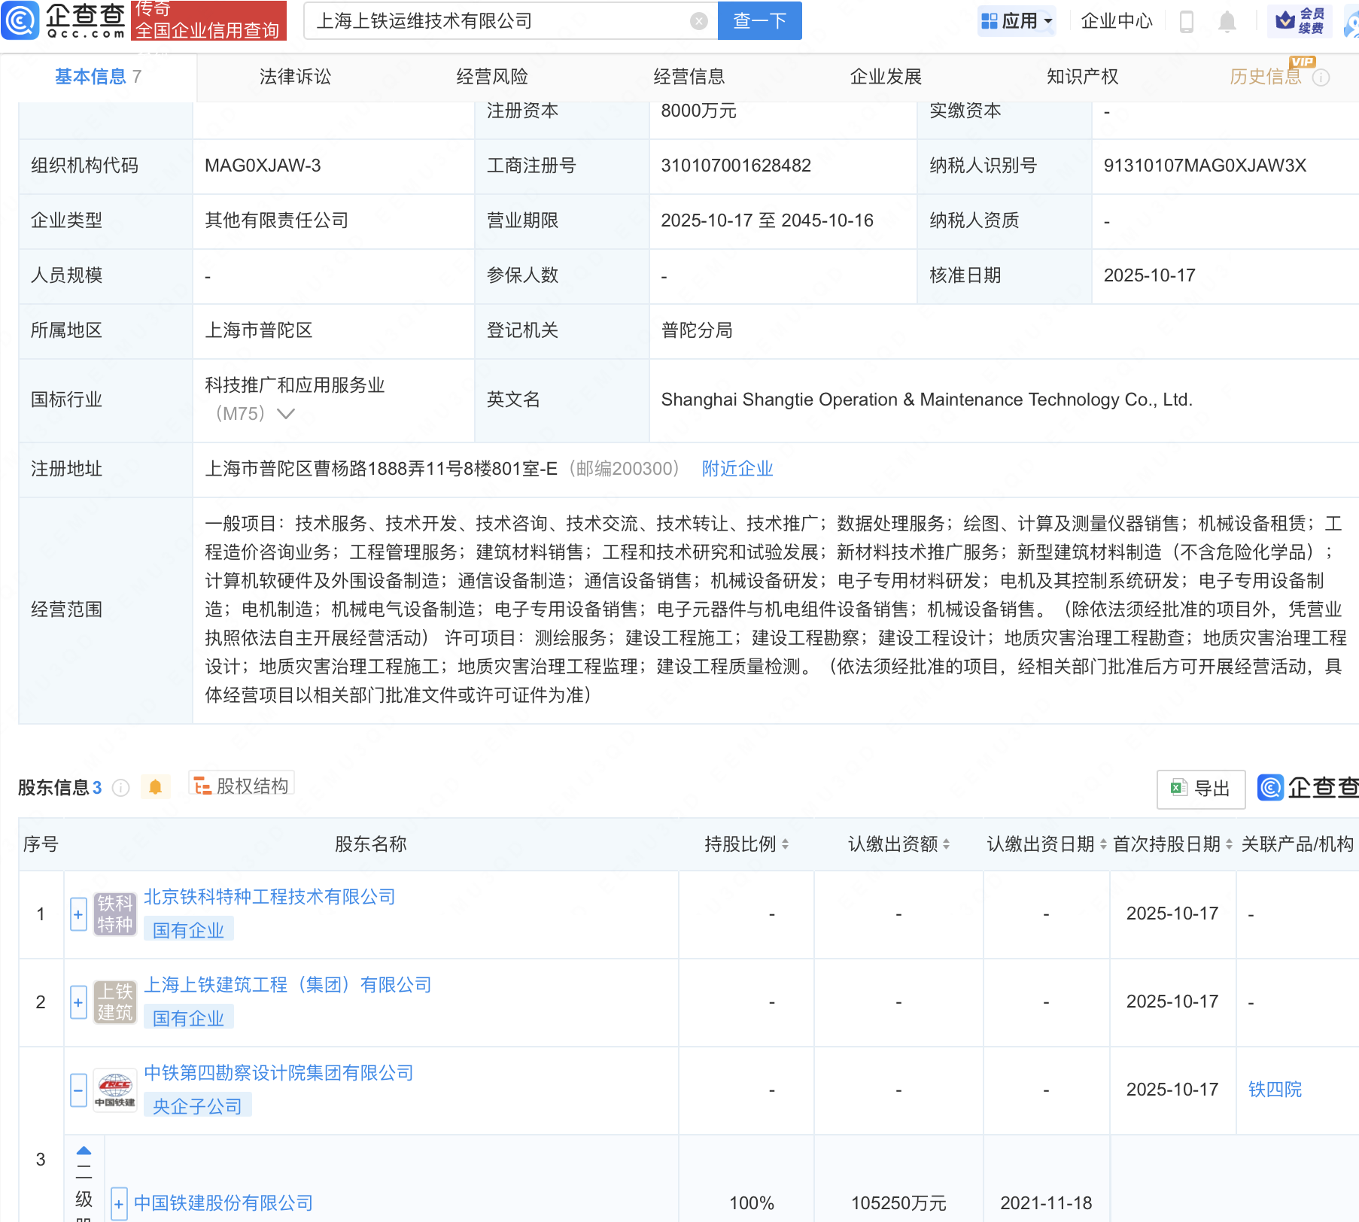Expand 上海上铁建筑工程 shareholder row
1359x1222 pixels.
[x=78, y=1003]
